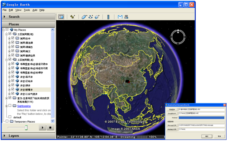Toggle the sidebar panel icon
This screenshot has height=141, width=228.
[x=61, y=17]
